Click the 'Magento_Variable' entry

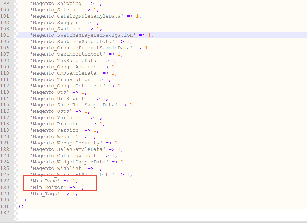coord(66,118)
